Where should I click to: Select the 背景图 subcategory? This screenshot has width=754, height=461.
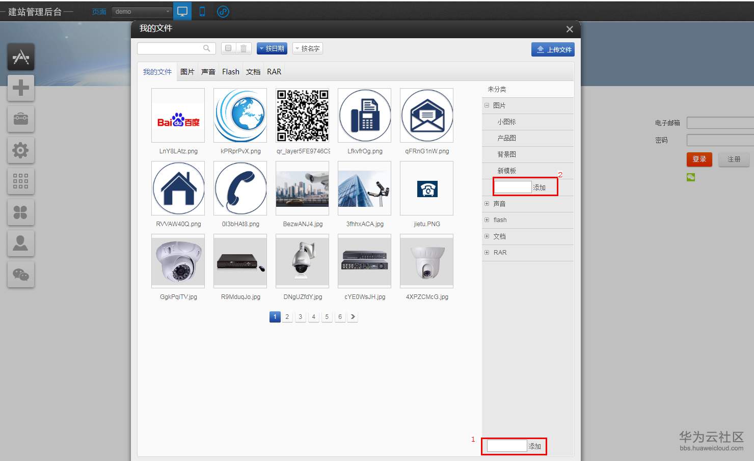pos(528,154)
